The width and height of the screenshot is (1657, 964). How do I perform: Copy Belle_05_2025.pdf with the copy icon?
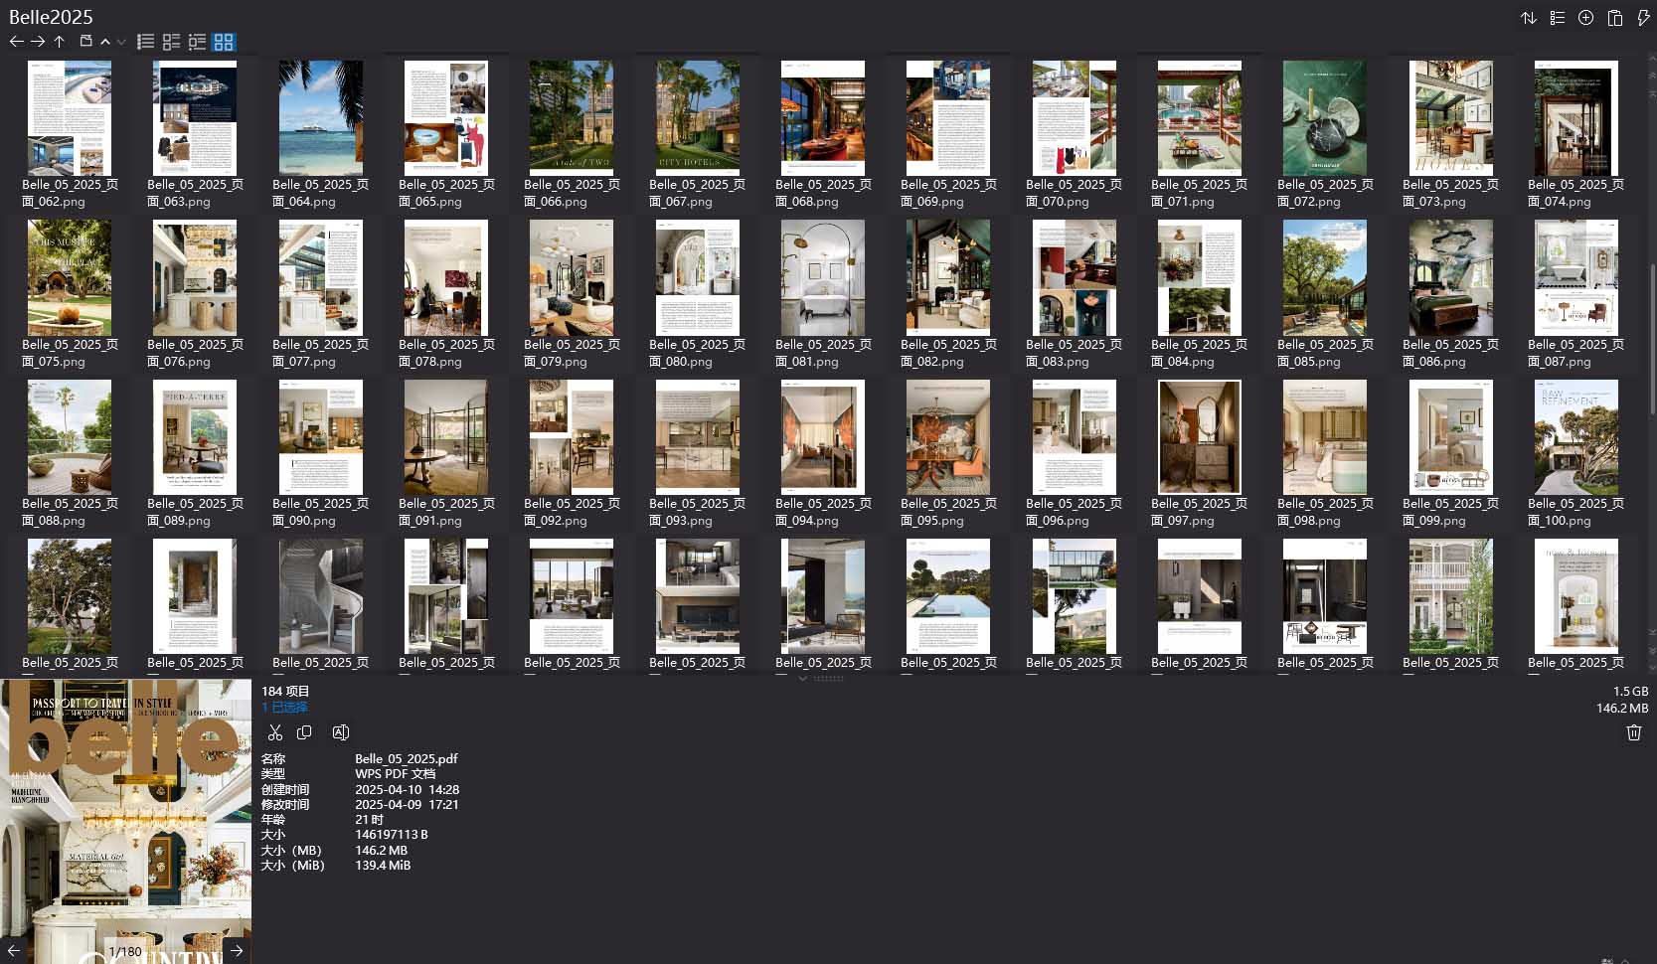click(305, 732)
